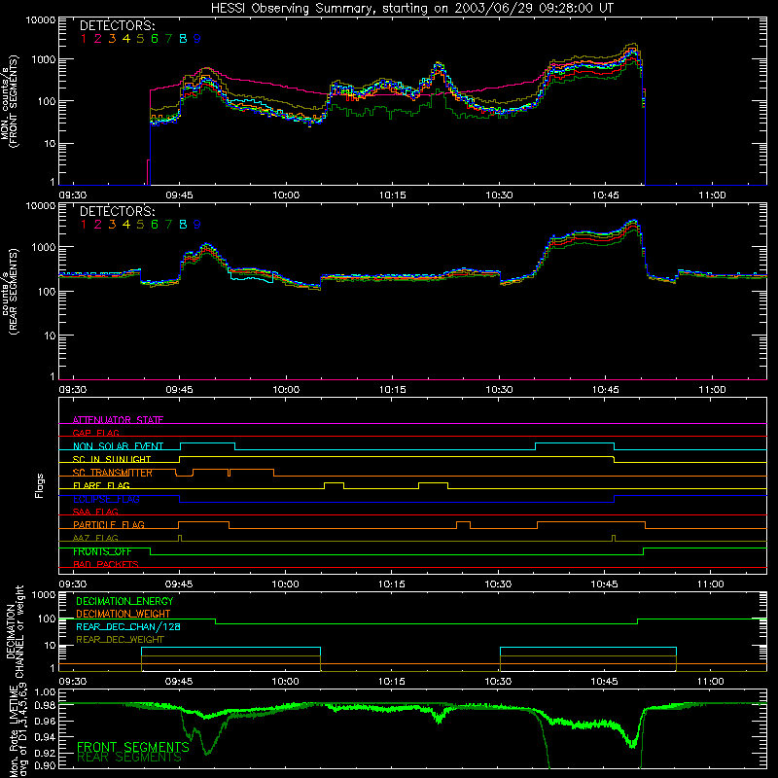Select the SC_IN_SUNLIGHT flag label
Viewport: 778px width, 778px height.
(112, 459)
